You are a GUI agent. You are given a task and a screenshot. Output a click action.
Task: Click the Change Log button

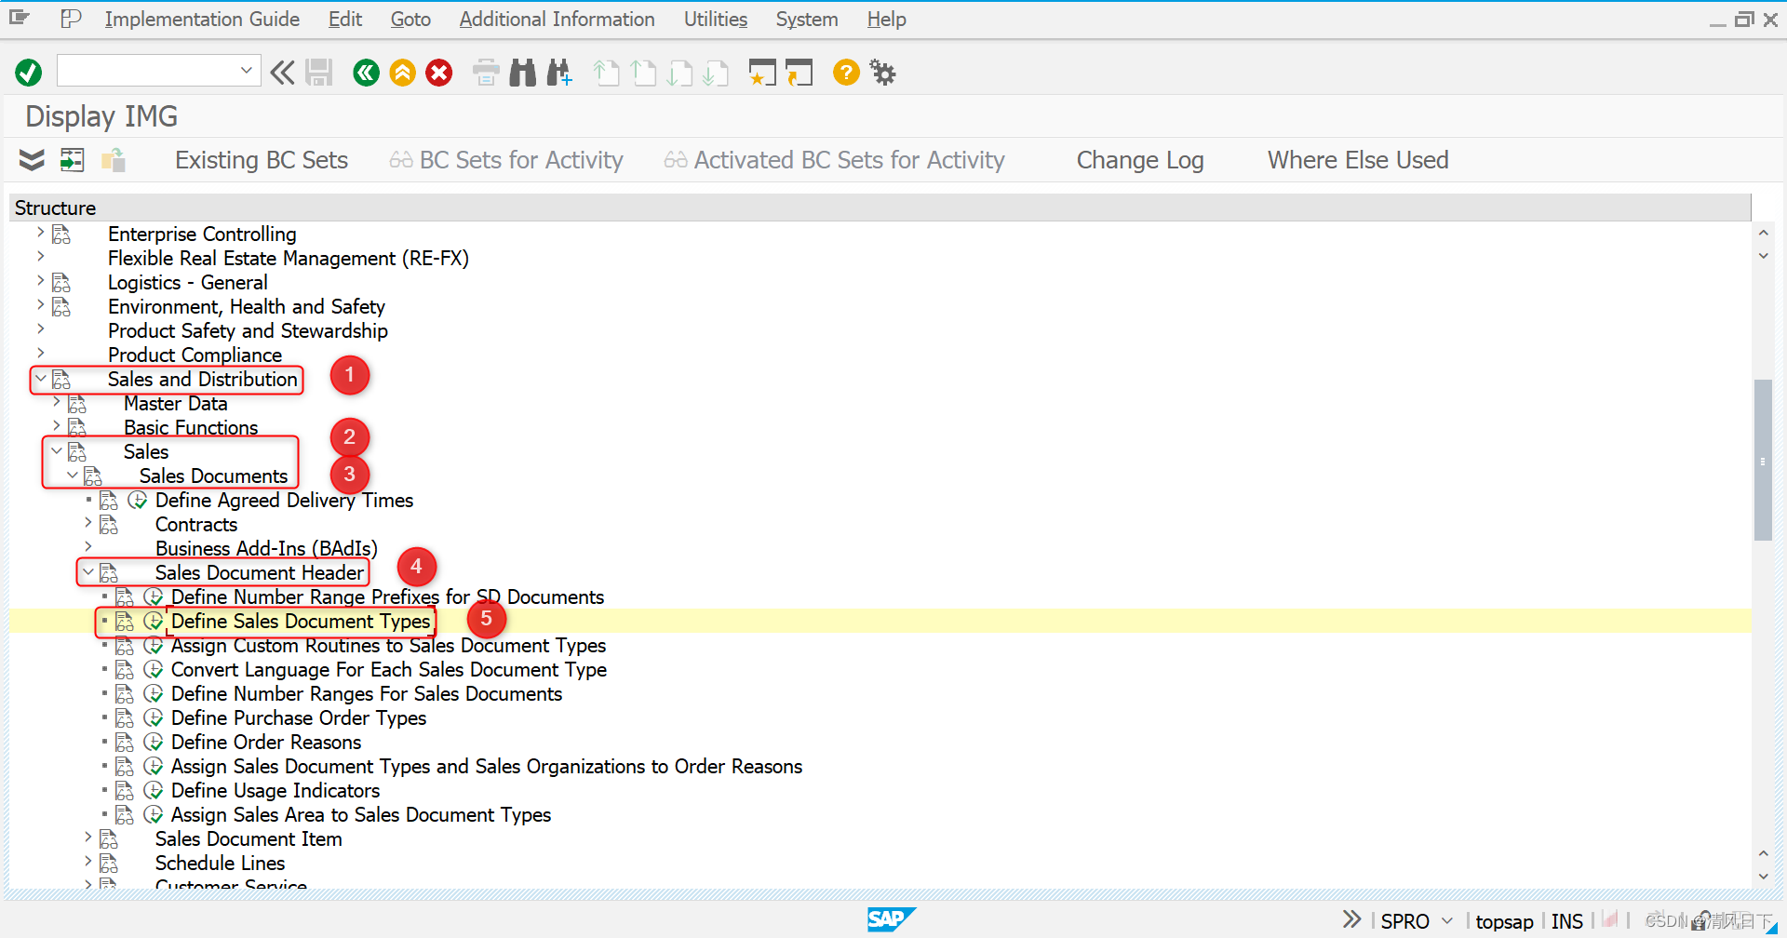pos(1140,160)
